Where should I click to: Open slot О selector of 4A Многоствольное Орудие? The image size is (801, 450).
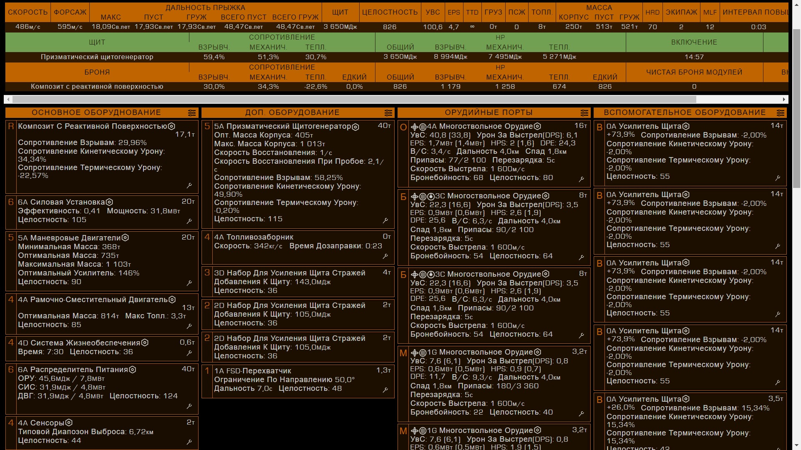click(403, 127)
